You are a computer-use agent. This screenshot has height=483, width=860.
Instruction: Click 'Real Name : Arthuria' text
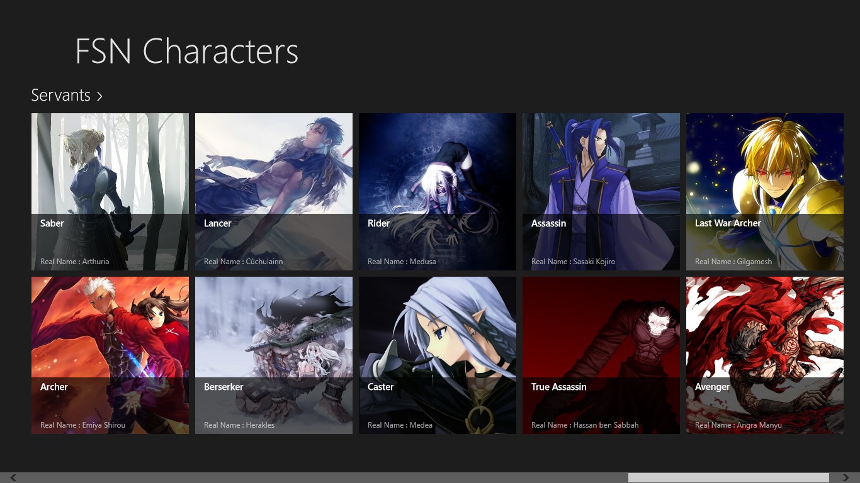tap(74, 262)
